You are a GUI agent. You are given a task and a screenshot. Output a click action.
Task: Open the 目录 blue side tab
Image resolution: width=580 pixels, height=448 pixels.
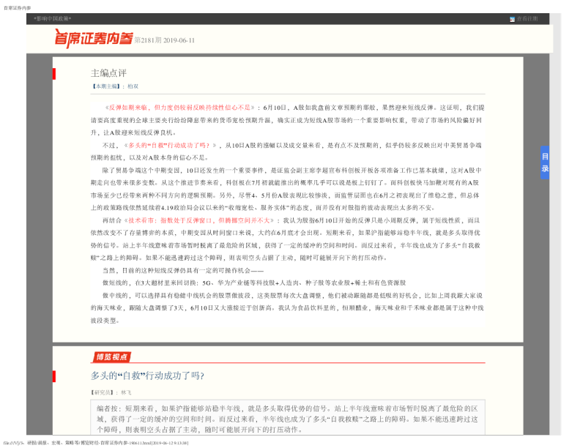tap(545, 163)
